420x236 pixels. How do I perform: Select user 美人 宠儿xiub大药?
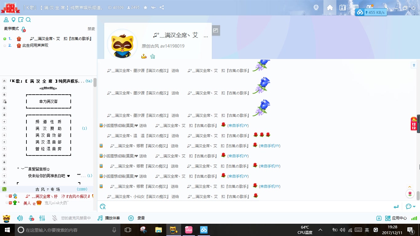click(x=46, y=203)
